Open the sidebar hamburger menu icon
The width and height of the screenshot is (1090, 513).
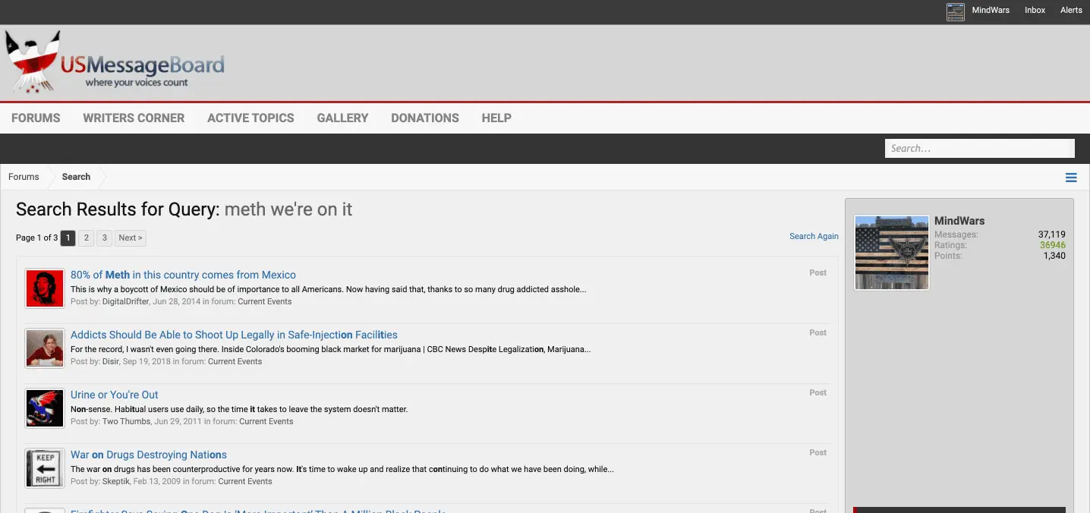[1071, 178]
